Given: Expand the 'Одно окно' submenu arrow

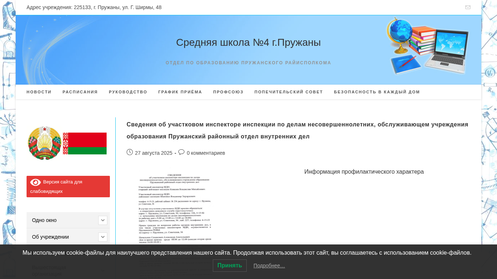Looking at the screenshot, I should click(x=103, y=220).
